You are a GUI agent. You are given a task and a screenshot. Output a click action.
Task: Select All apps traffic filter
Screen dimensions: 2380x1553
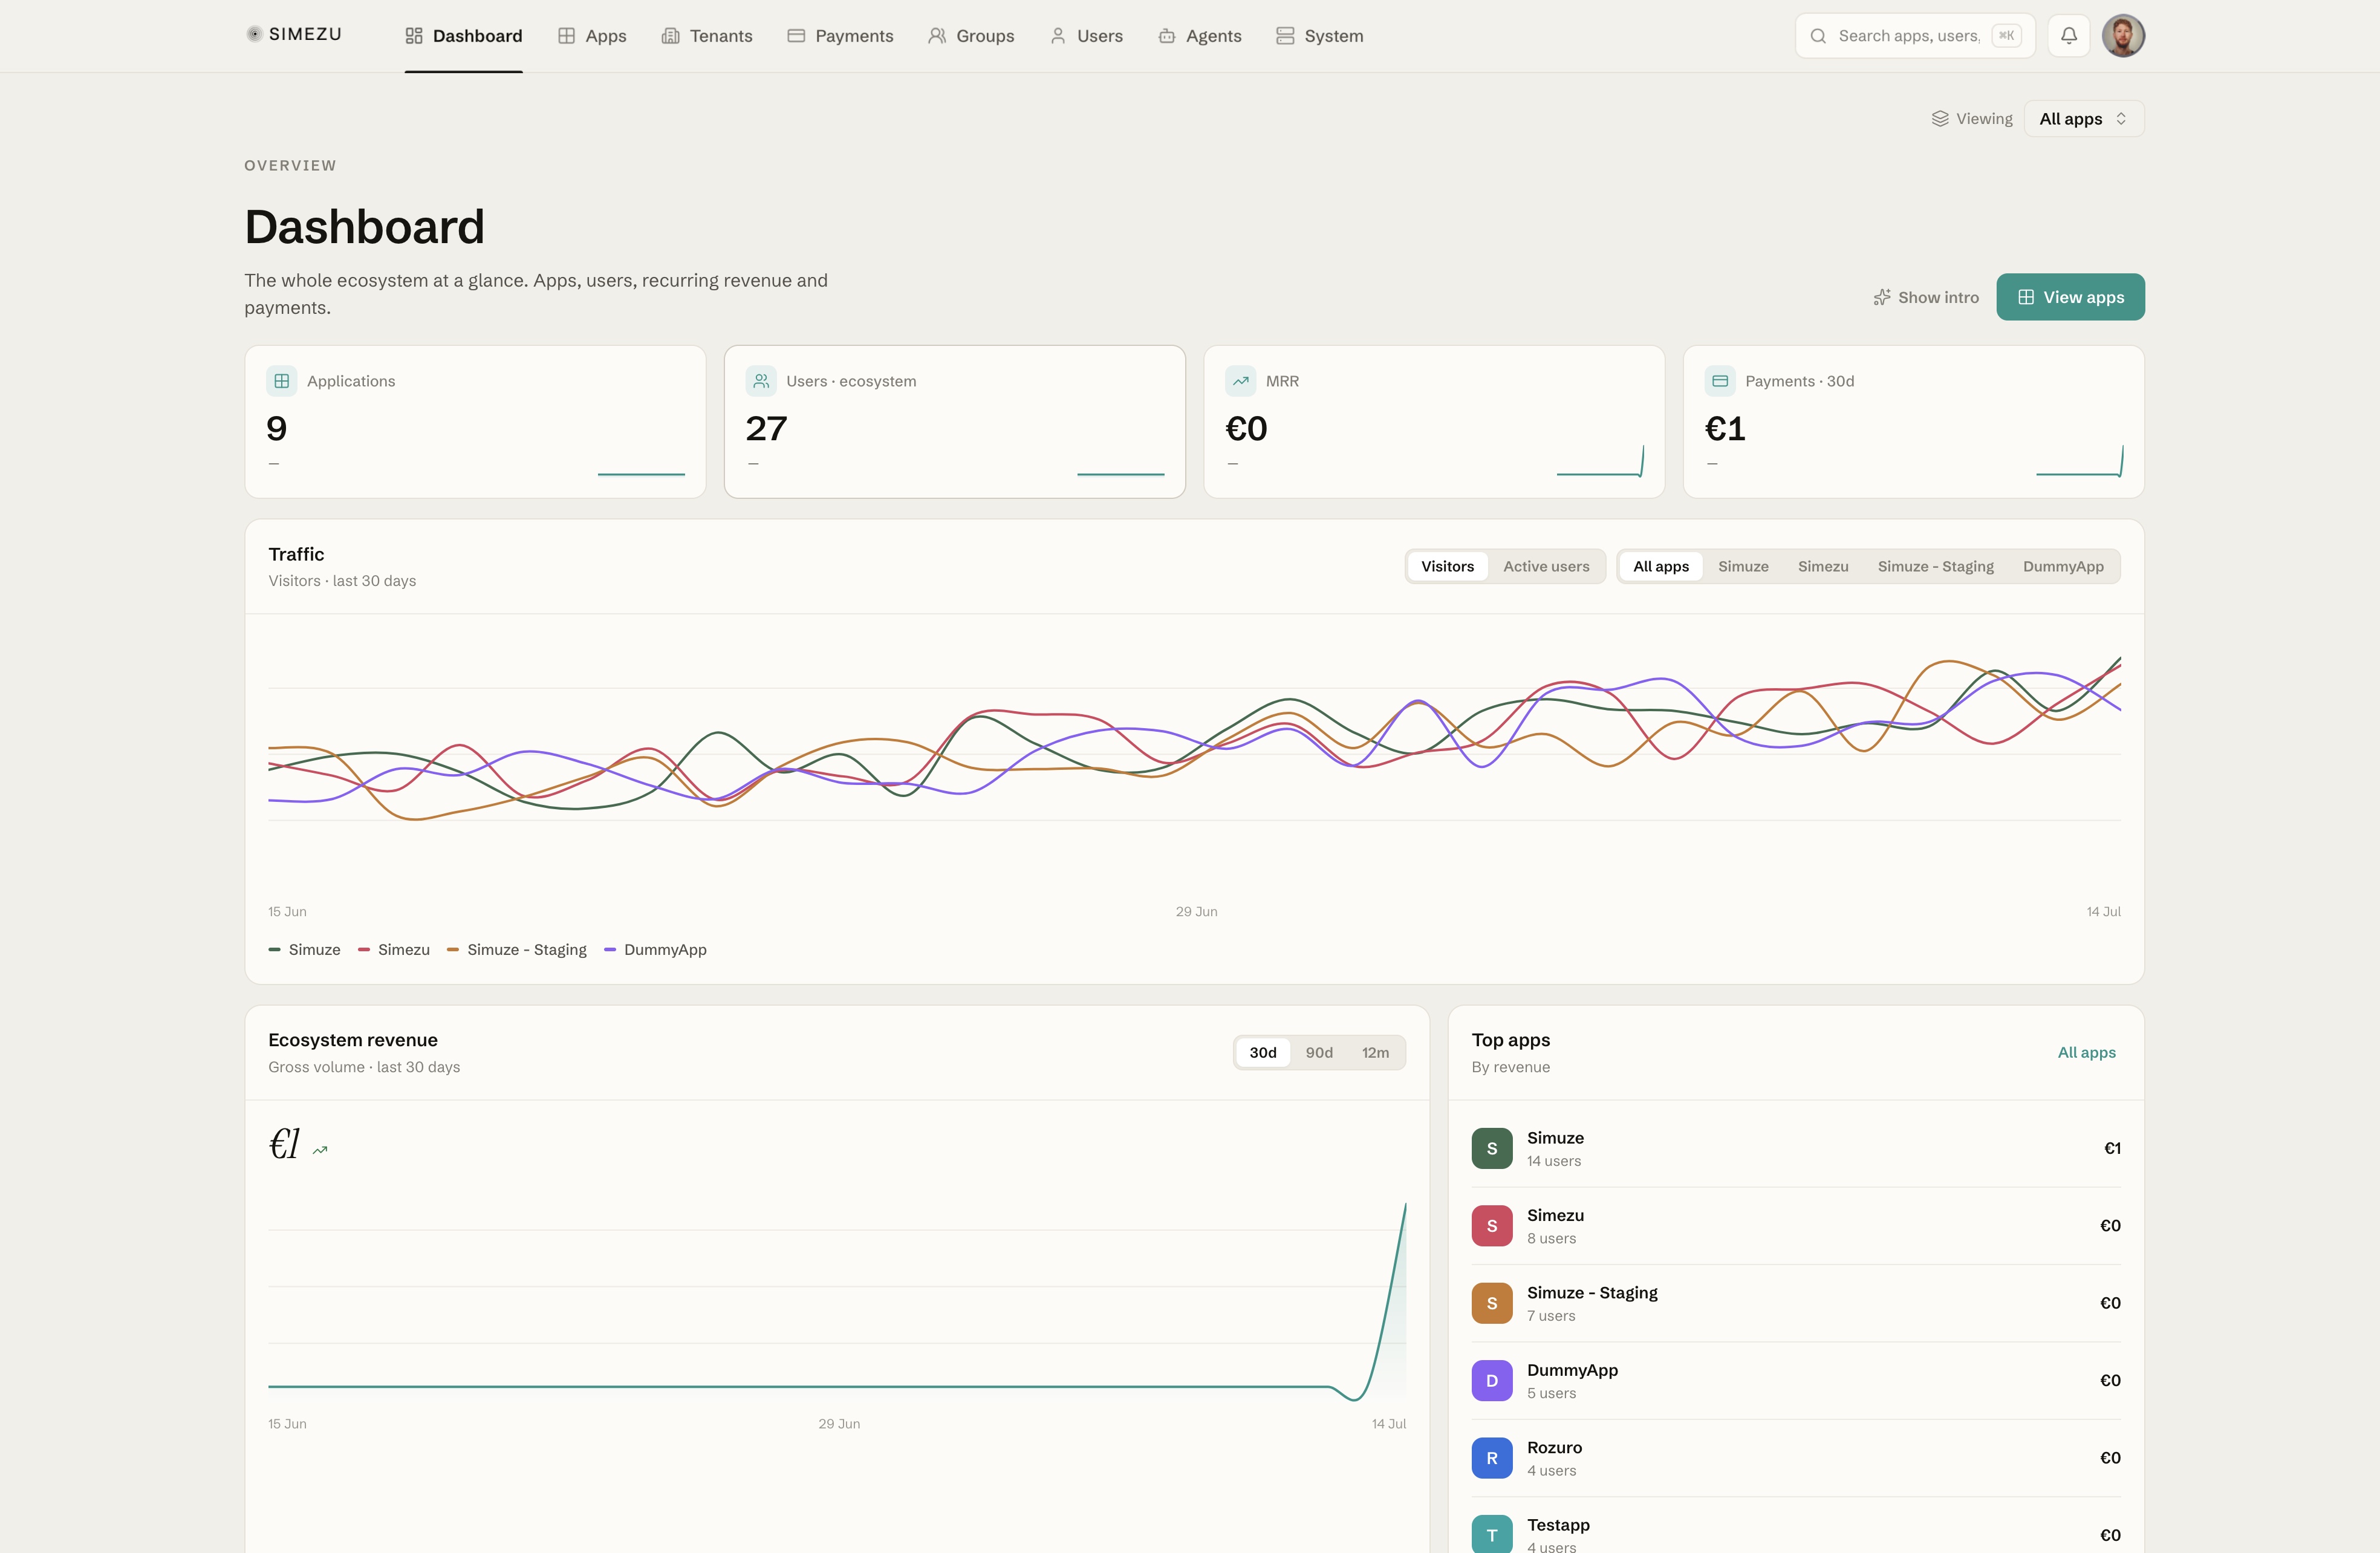click(x=1661, y=566)
